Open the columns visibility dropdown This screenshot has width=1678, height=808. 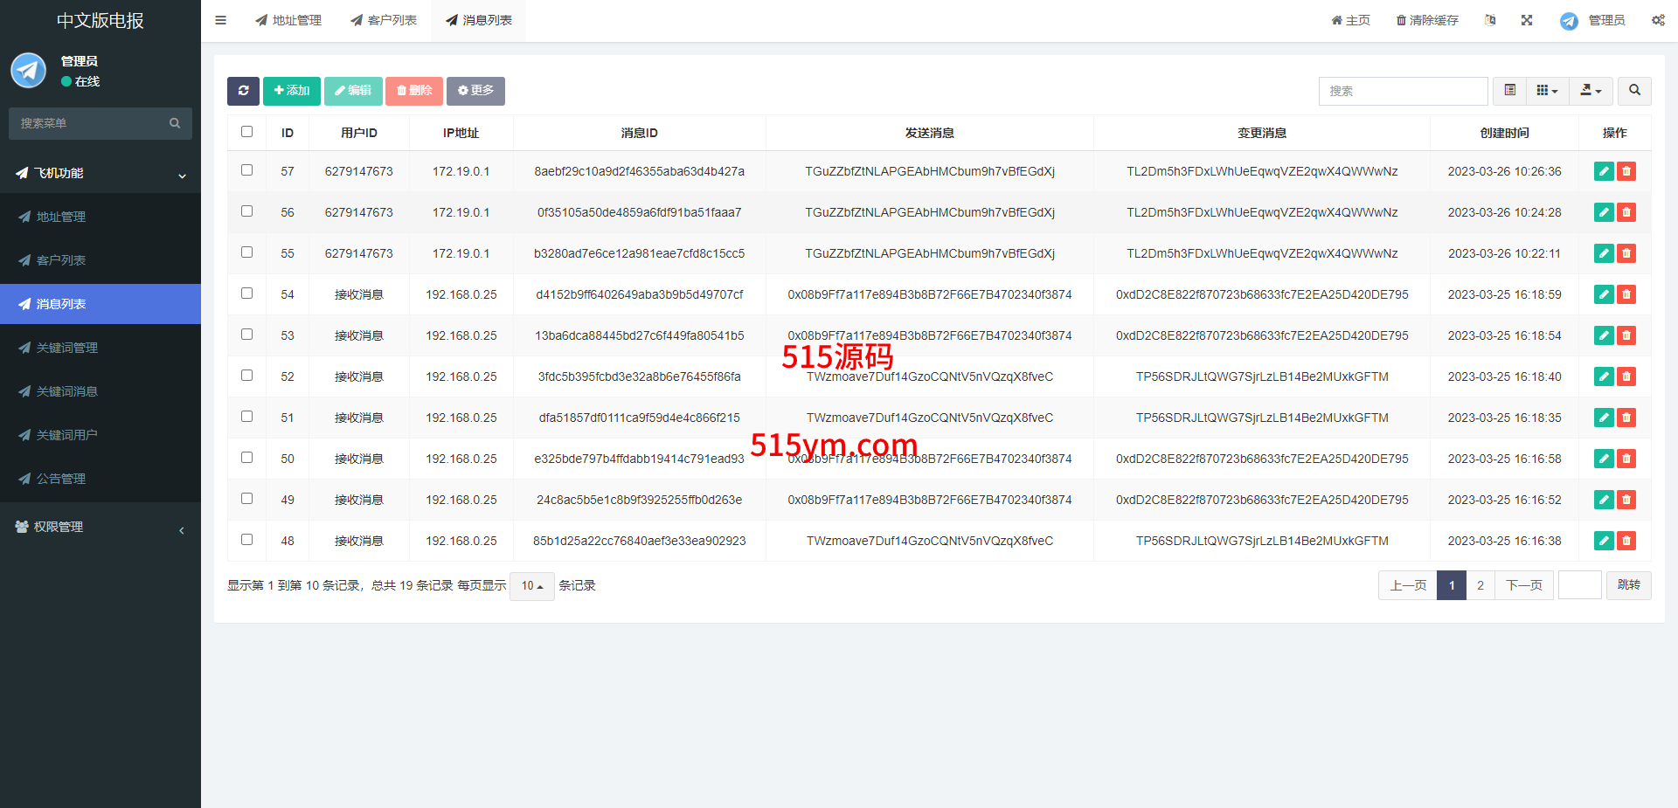coord(1547,91)
